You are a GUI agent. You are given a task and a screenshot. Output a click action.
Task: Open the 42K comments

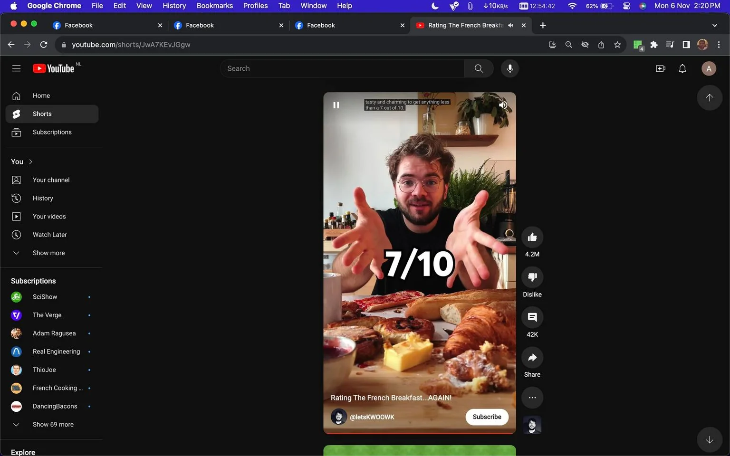point(532,317)
